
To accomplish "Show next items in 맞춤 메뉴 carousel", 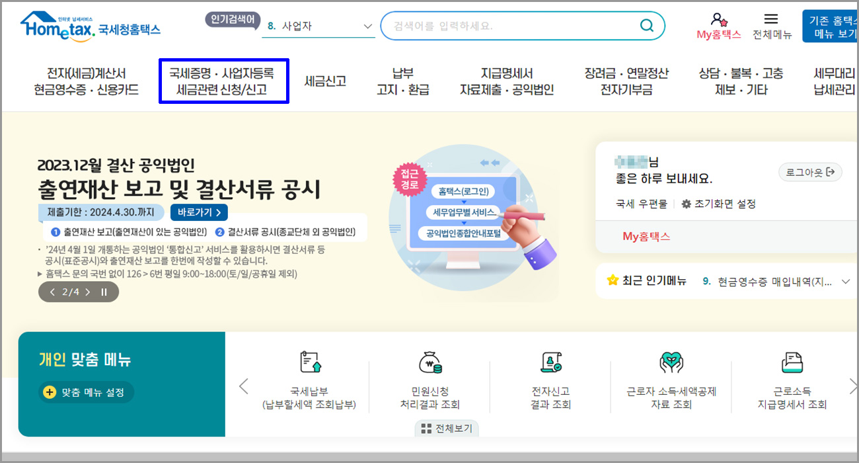I will [x=852, y=386].
